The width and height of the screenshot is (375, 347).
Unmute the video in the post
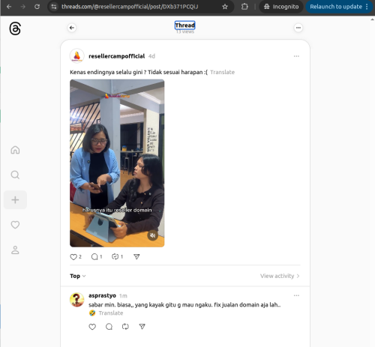tap(152, 235)
